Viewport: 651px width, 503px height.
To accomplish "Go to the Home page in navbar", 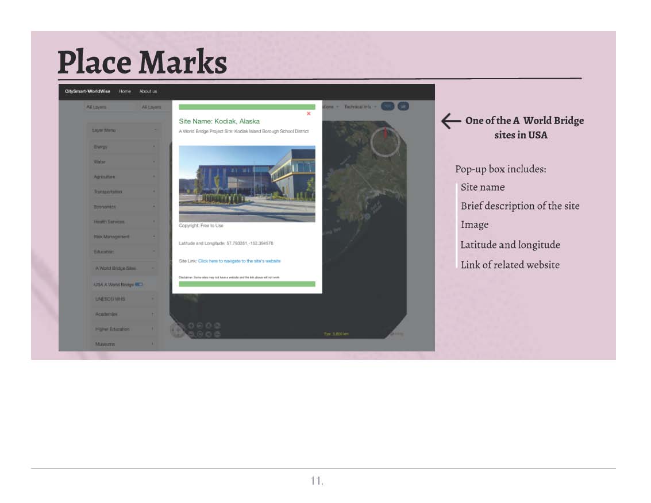I will 125,91.
